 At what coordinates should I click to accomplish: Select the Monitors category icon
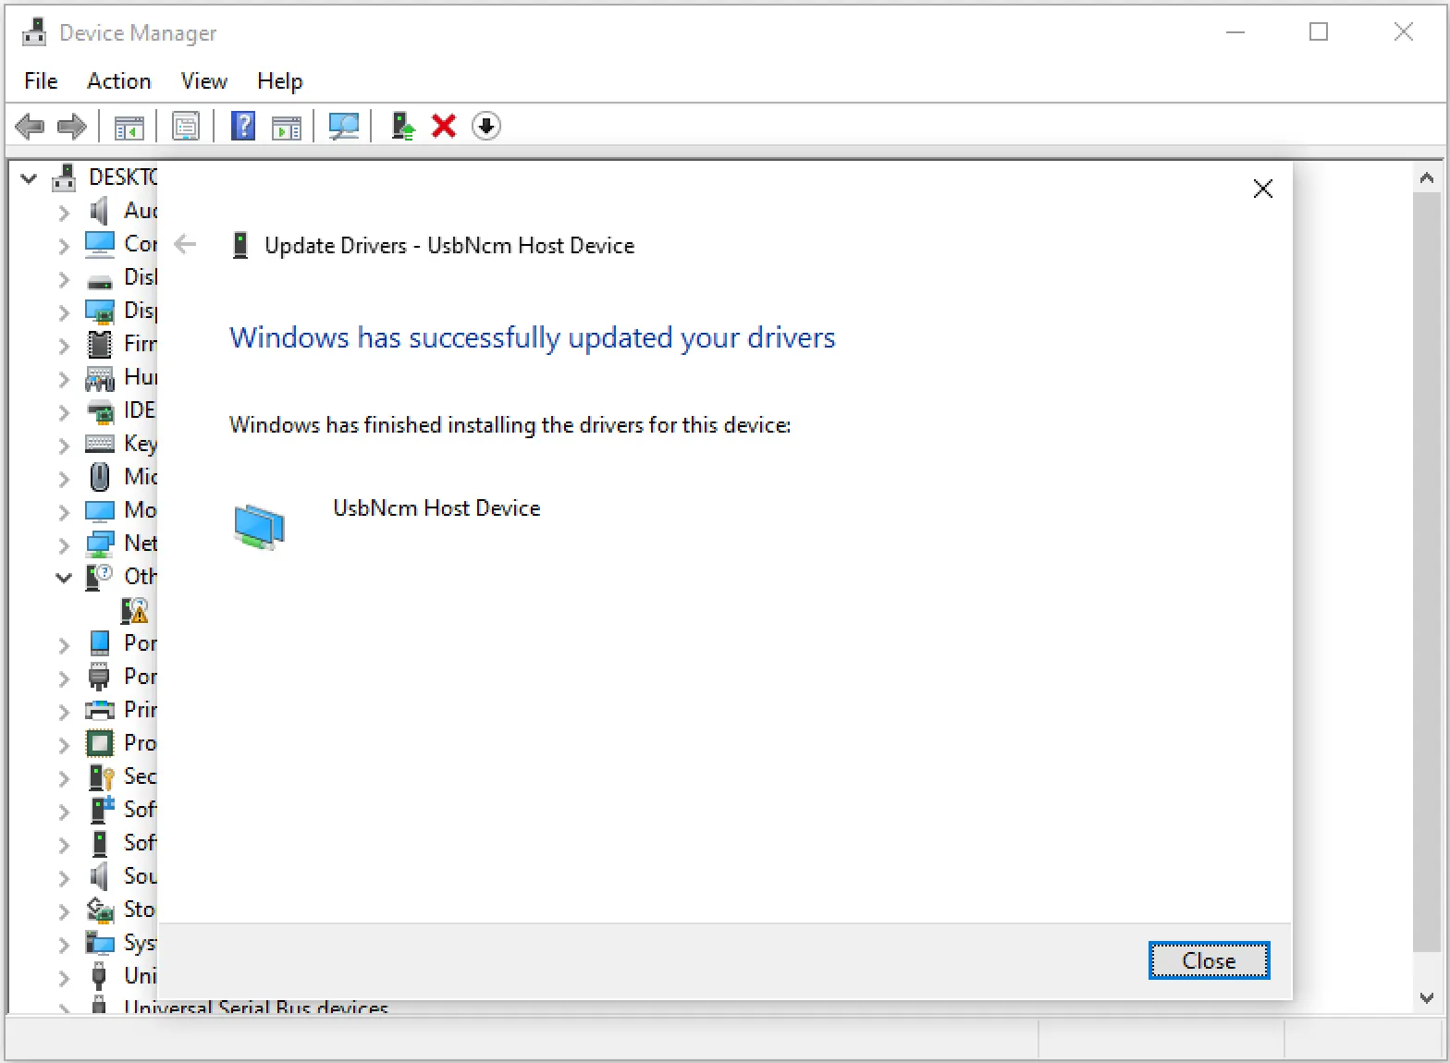pyautogui.click(x=100, y=511)
